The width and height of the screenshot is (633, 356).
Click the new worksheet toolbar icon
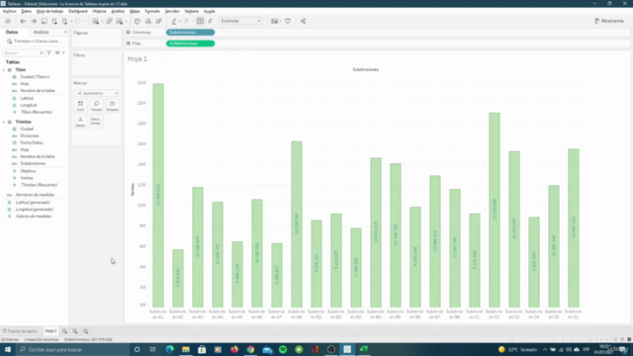click(x=96, y=21)
